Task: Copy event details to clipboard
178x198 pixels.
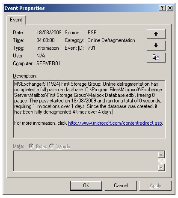Action: click(x=156, y=57)
